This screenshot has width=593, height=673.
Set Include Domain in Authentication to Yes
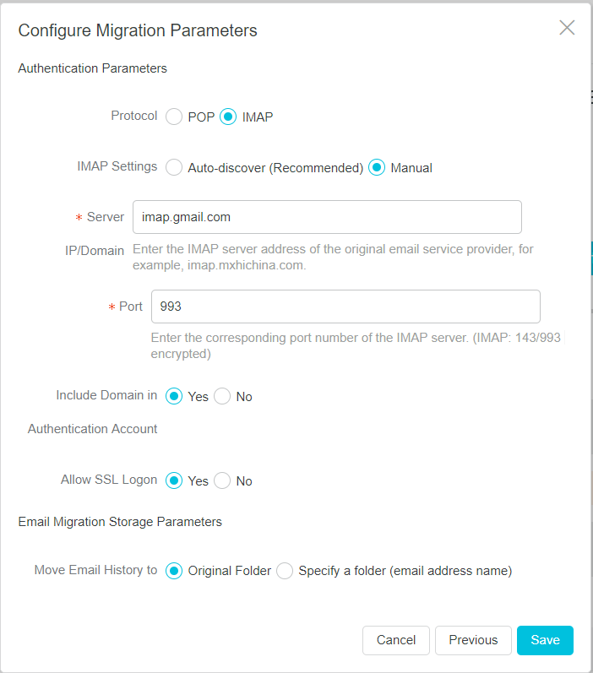(174, 397)
